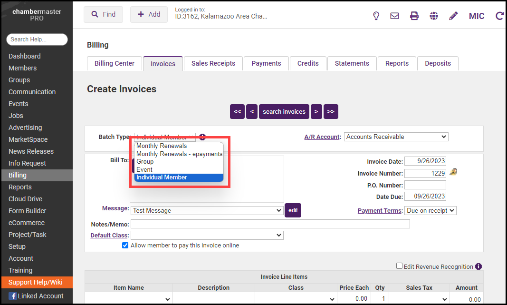Viewport: 507px width, 305px height.
Task: Expand the Payment Terms dropdown
Action: [x=430, y=210]
